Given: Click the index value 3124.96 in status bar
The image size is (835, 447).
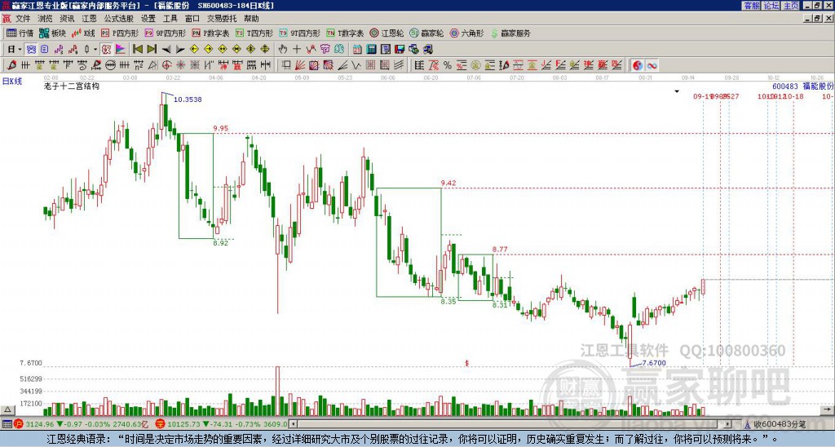Looking at the screenshot, I should tap(39, 424).
